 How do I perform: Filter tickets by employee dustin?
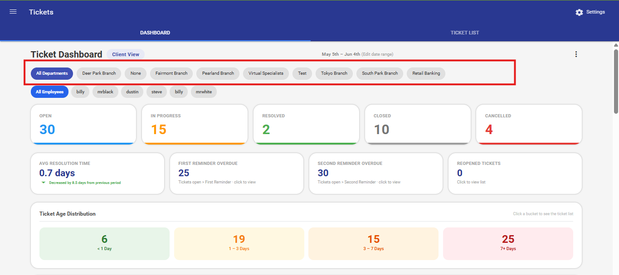[x=132, y=92]
